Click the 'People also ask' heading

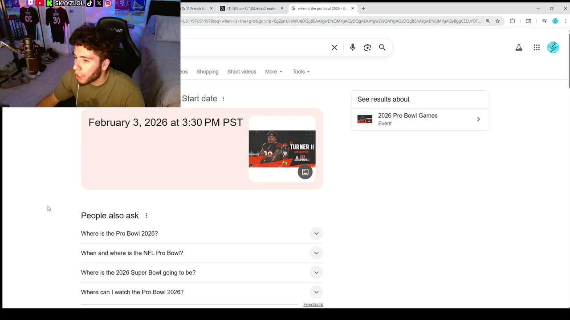[x=110, y=216]
